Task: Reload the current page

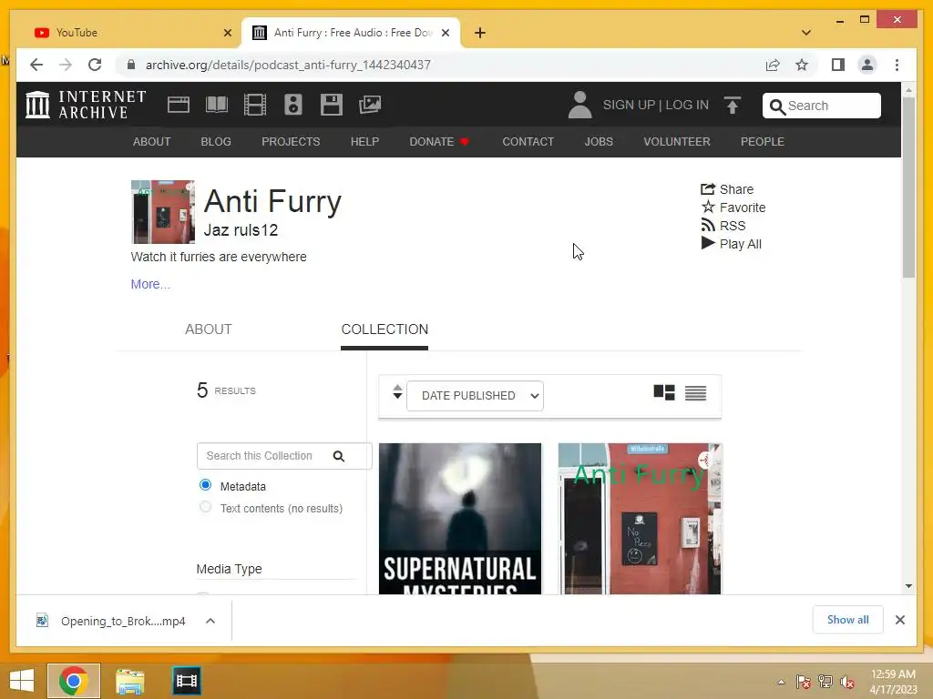Action: pyautogui.click(x=95, y=65)
